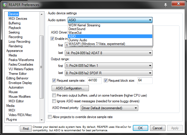The width and height of the screenshot is (187, 135).
Task: Open the Buffering preferences page
Action: tap(15, 23)
